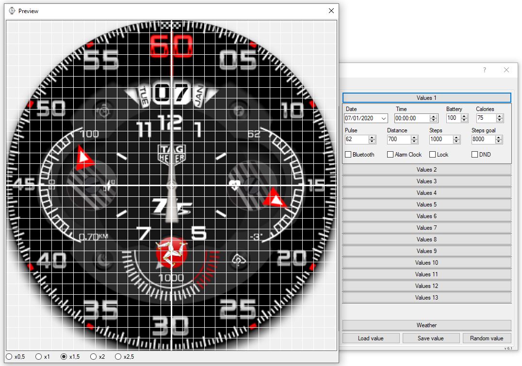This screenshot has width=522, height=366.
Task: Open the Date dropdown picker
Action: point(384,118)
